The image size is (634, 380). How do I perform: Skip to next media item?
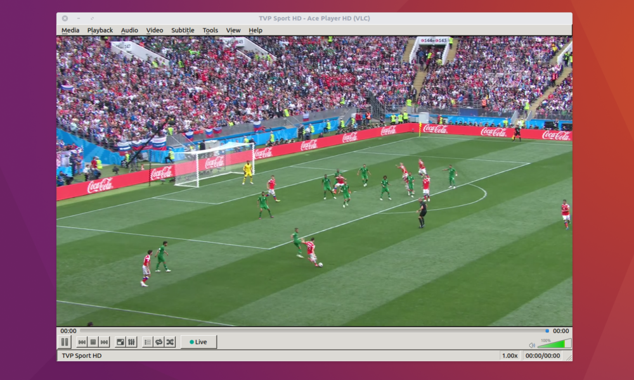[104, 342]
